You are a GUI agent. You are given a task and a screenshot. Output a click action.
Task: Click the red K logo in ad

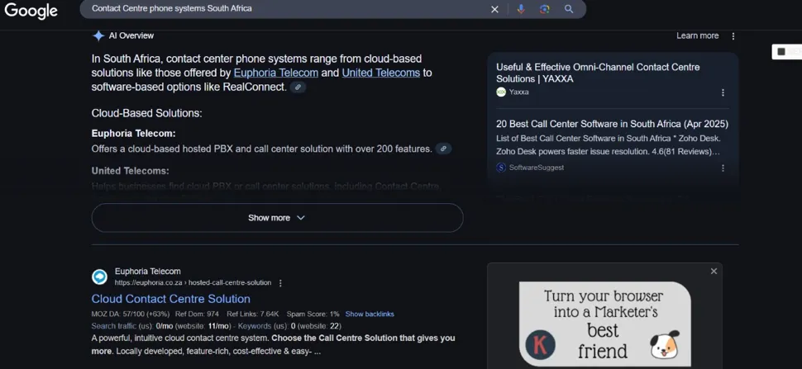[x=540, y=344]
